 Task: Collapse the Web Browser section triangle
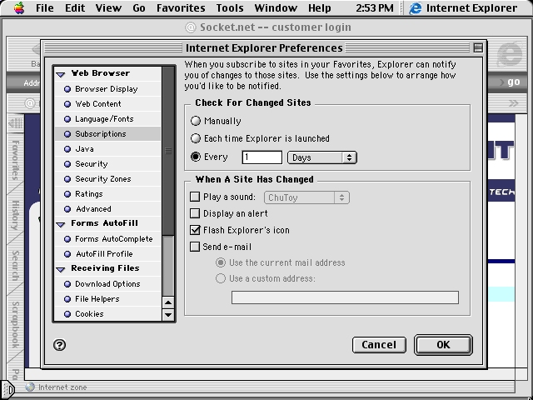click(x=61, y=74)
